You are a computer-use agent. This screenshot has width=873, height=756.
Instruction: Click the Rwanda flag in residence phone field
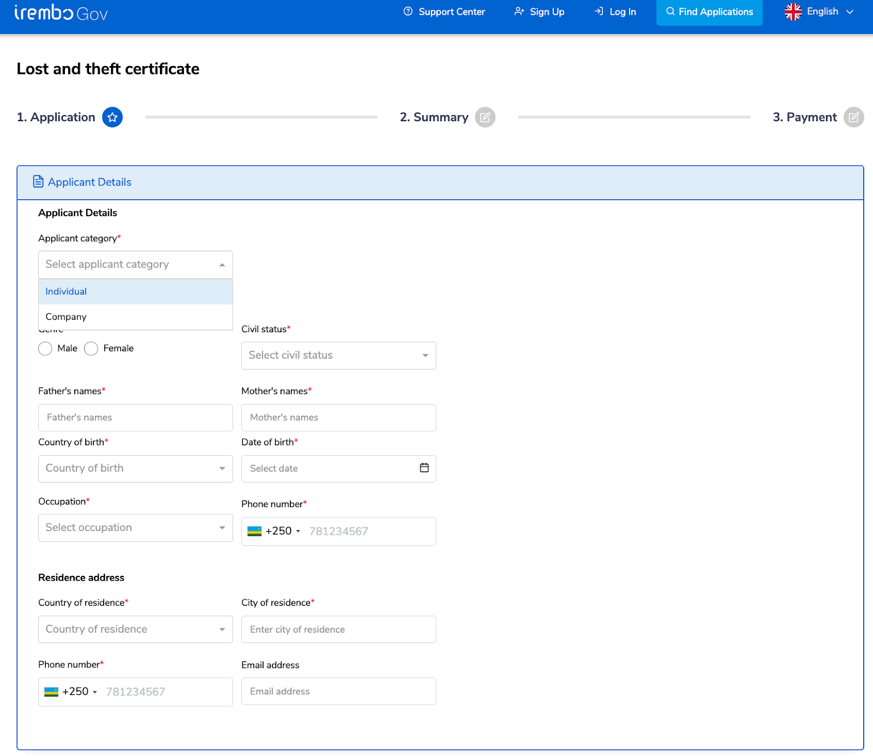pos(51,692)
